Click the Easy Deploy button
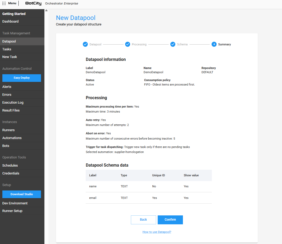Screen dimensions: 282x244 (x=22, y=78)
